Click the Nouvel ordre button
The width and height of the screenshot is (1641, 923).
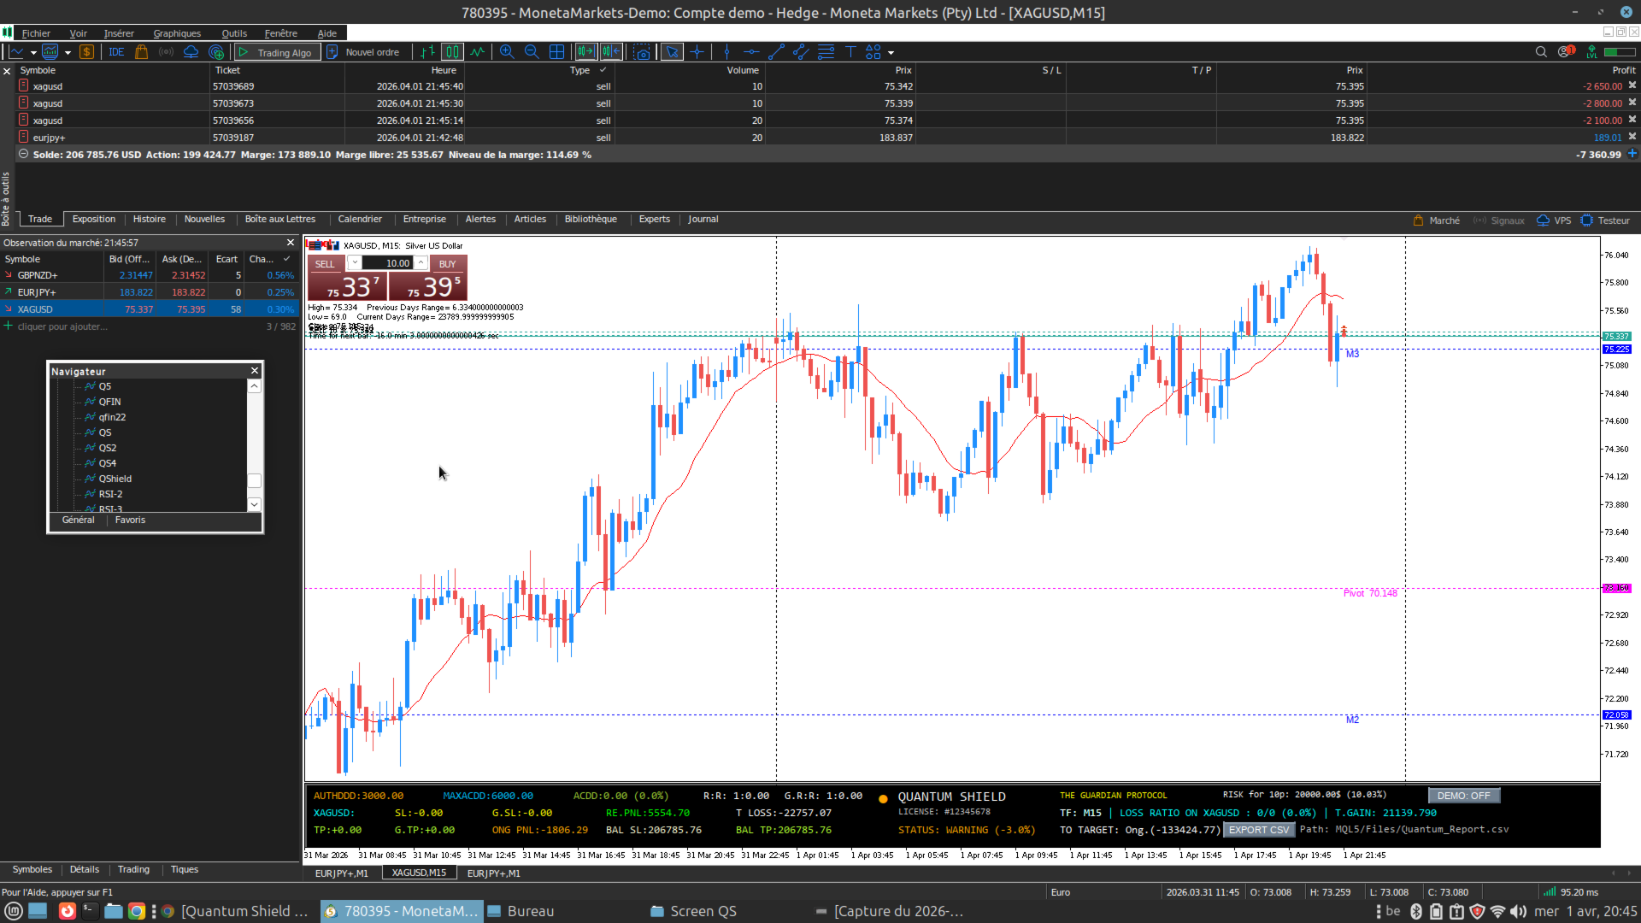click(364, 52)
